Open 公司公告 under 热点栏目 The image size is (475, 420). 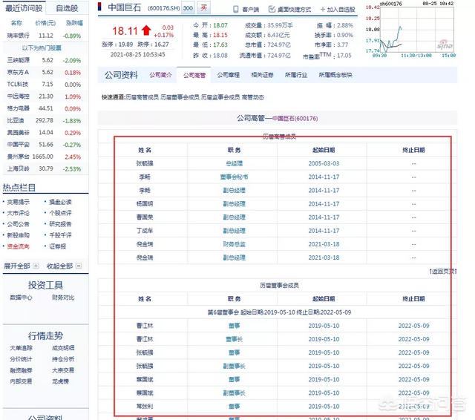tap(18, 224)
